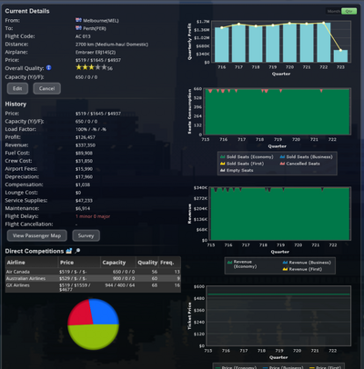Screen dimensions: 364x369
Task: Click quarter 720 profit bar
Action: coord(289,43)
